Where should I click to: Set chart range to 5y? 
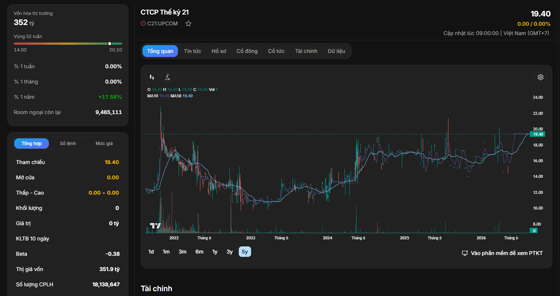tap(245, 252)
